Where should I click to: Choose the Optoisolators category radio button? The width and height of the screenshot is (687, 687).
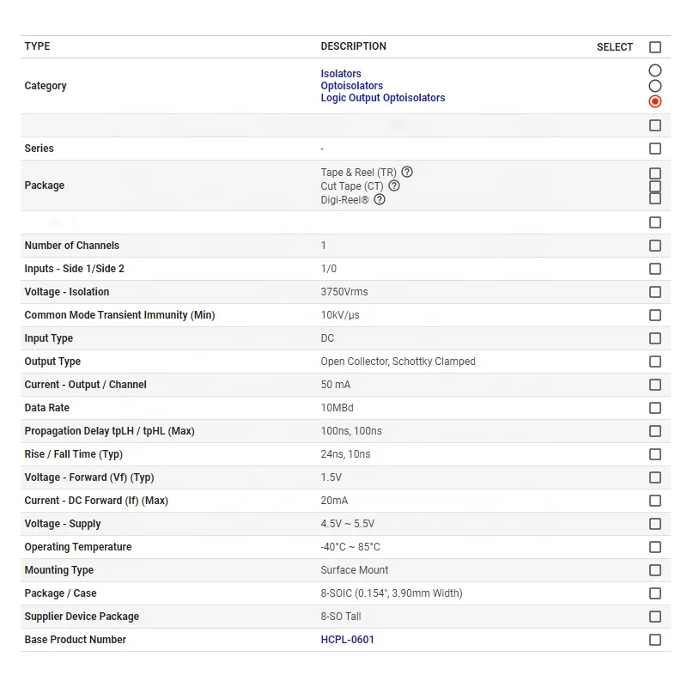(x=655, y=86)
